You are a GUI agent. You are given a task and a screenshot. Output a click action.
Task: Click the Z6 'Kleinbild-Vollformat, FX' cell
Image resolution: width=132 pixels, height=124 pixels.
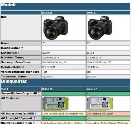click(64, 62)
